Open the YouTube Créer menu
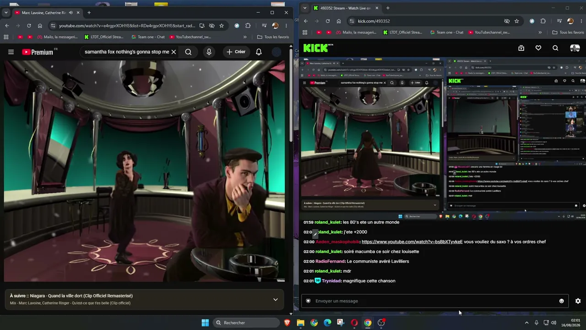586x330 pixels. [x=236, y=52]
